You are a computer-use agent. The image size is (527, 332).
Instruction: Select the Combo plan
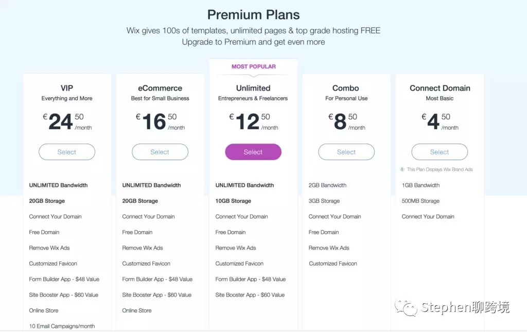(346, 152)
